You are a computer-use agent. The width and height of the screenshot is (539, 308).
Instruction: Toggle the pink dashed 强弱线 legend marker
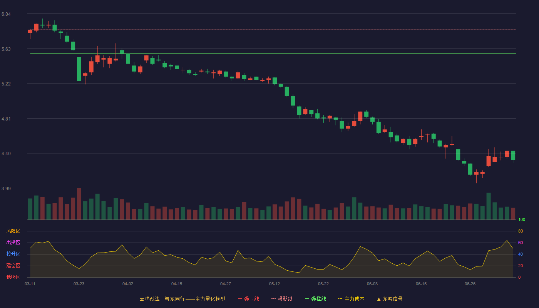[273, 299]
